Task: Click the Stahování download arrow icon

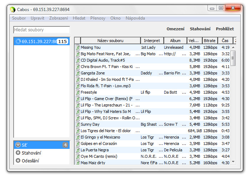Action: (x=18, y=153)
